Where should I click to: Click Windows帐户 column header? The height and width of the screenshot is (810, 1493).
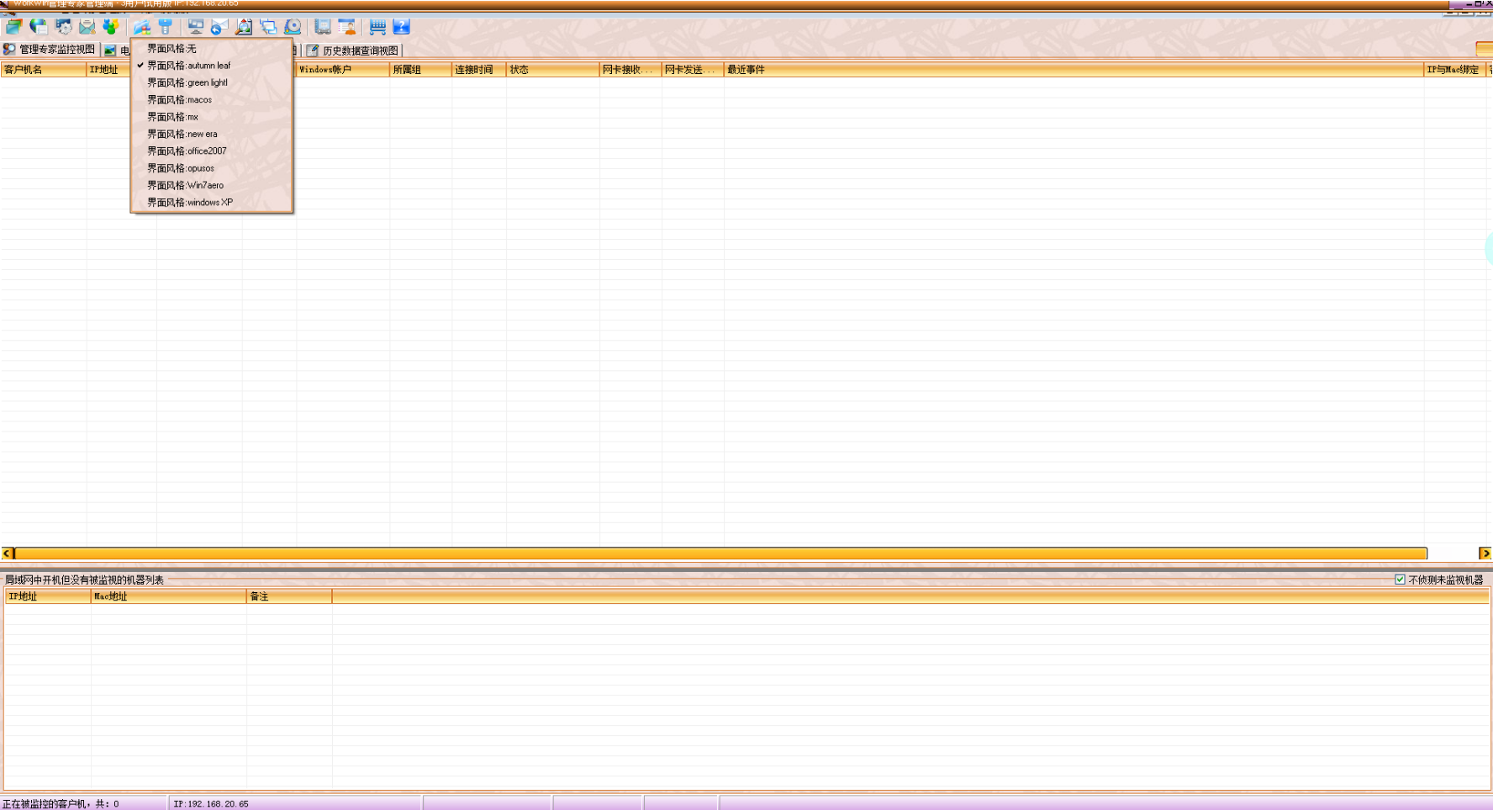tap(343, 70)
